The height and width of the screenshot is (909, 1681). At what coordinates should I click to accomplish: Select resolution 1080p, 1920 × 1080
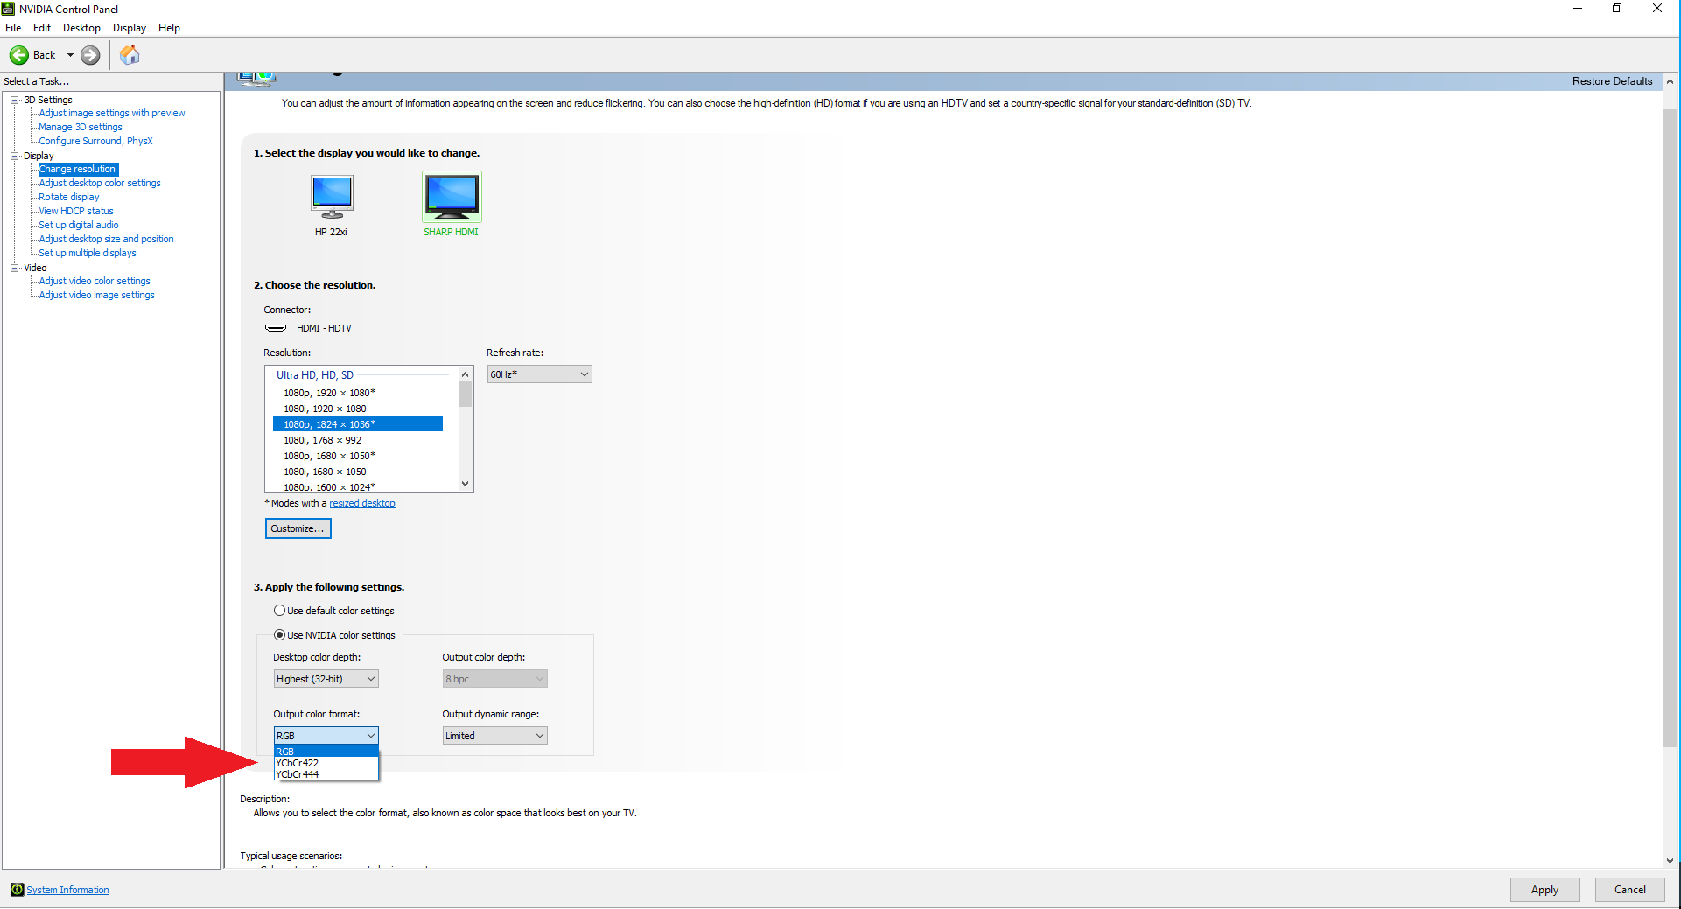(x=358, y=393)
